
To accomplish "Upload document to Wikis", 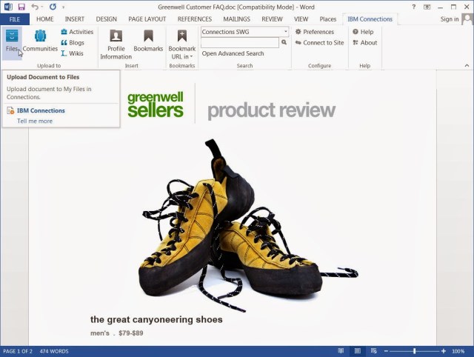I will [72, 53].
